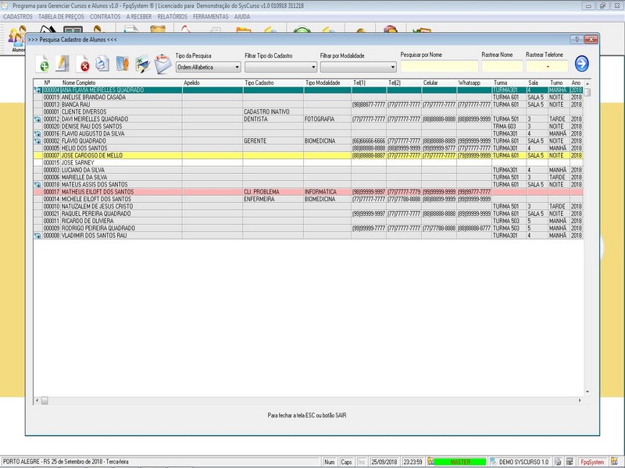Image resolution: width=625 pixels, height=468 pixels.
Task: Click the 25/09/2018 date in status bar
Action: coord(384,462)
